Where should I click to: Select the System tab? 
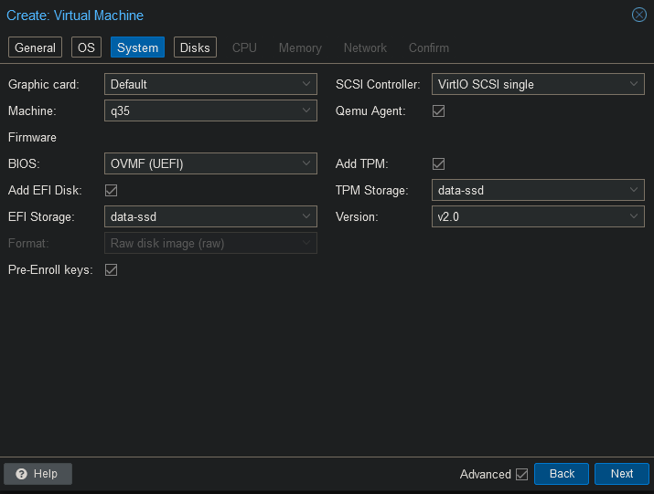pyautogui.click(x=137, y=47)
